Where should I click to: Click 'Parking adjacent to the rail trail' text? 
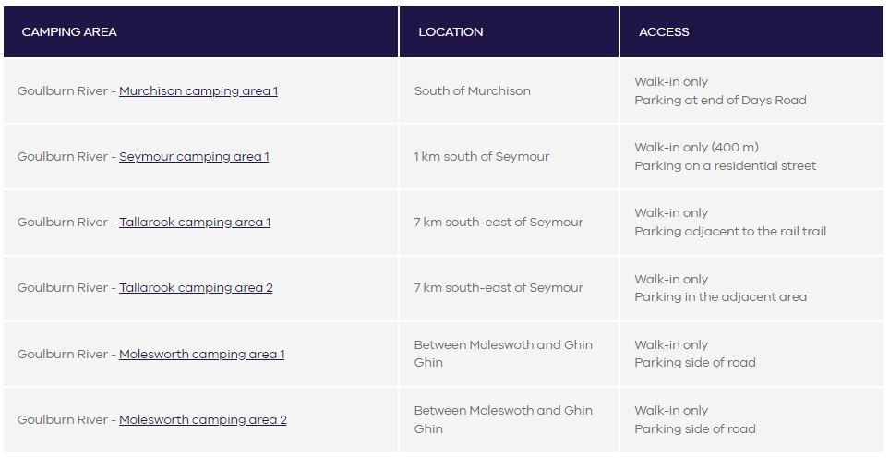pos(729,232)
